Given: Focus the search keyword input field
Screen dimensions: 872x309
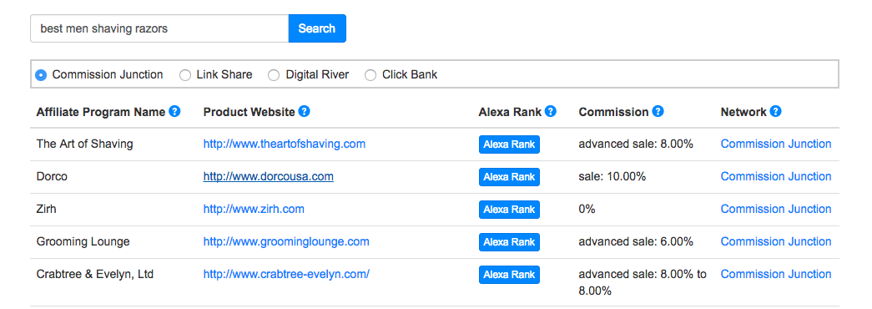Looking at the screenshot, I should click(159, 28).
